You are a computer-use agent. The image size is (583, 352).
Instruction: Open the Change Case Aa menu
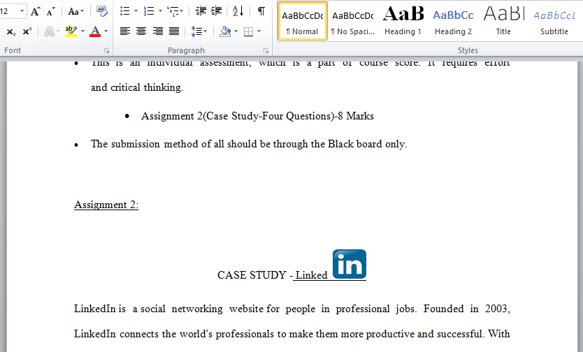tap(76, 11)
